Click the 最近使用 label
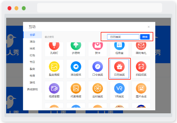 [49, 37]
